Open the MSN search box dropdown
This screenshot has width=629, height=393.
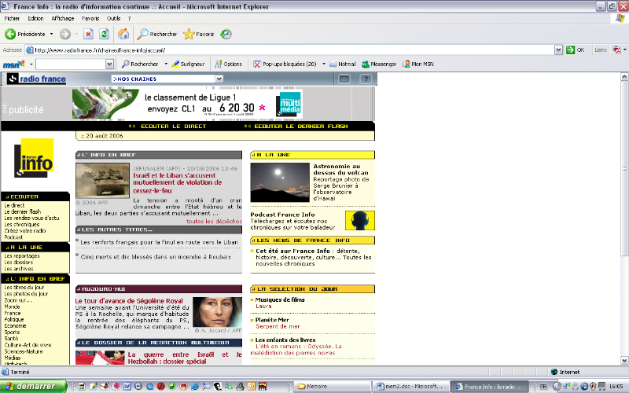[112, 64]
